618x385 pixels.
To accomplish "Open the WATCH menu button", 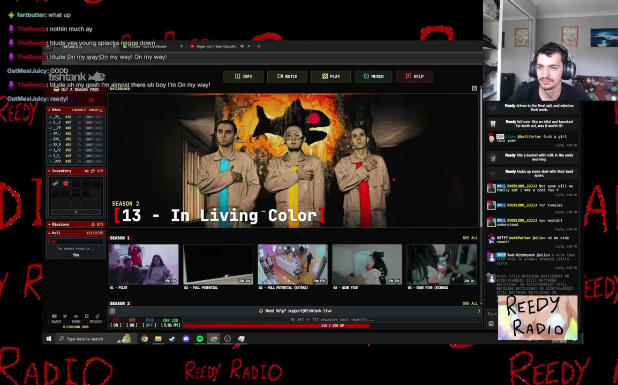I will click(x=288, y=76).
